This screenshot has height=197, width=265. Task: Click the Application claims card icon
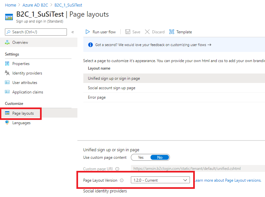(7, 92)
